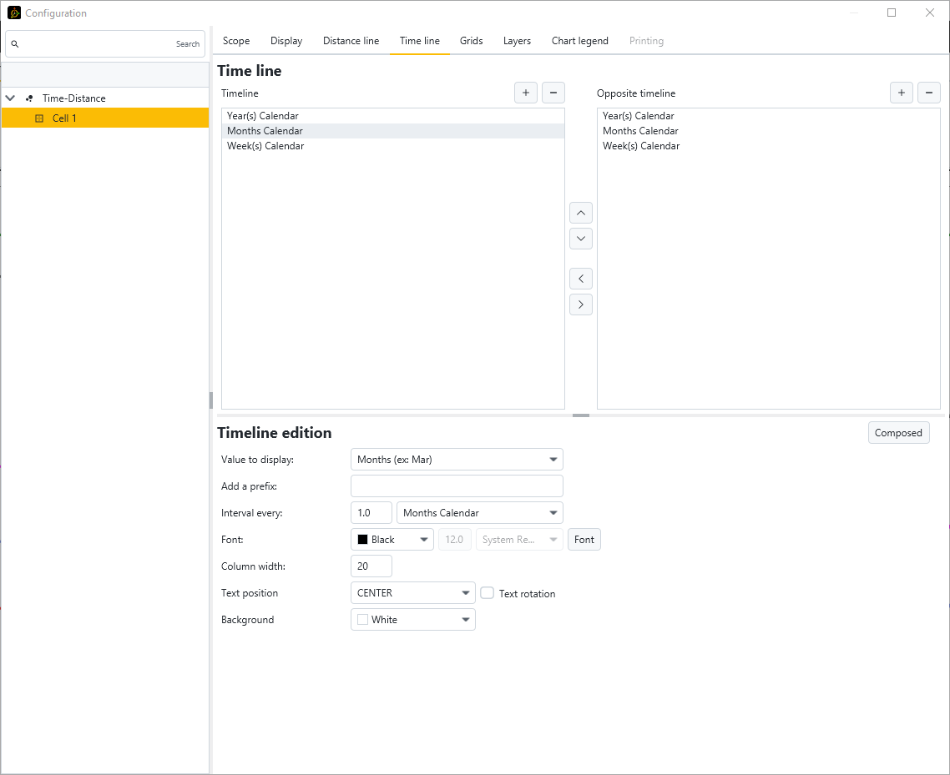Click the plus icon above Opposite timeline
The width and height of the screenshot is (950, 775).
point(901,93)
